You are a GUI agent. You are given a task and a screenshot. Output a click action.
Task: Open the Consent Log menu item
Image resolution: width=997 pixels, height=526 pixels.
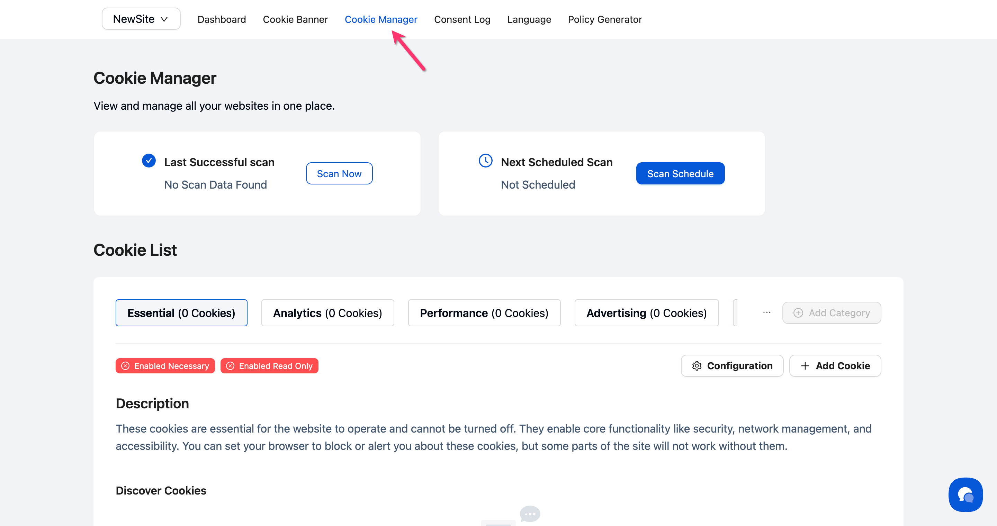pos(462,19)
